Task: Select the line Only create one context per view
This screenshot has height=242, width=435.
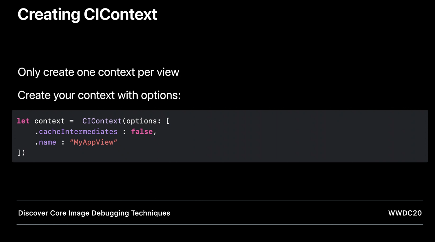Action: (98, 72)
